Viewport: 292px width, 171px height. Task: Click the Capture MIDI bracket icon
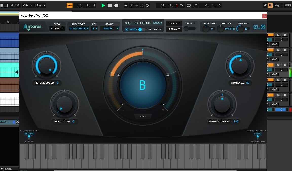coord(142,5)
